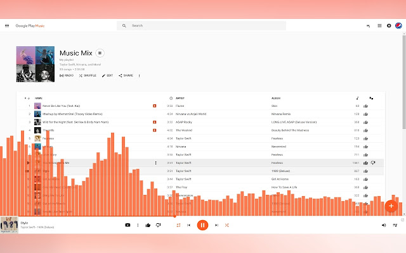Open the account profile avatar
Viewport: 406px width, 253px height.
pyautogui.click(x=398, y=25)
